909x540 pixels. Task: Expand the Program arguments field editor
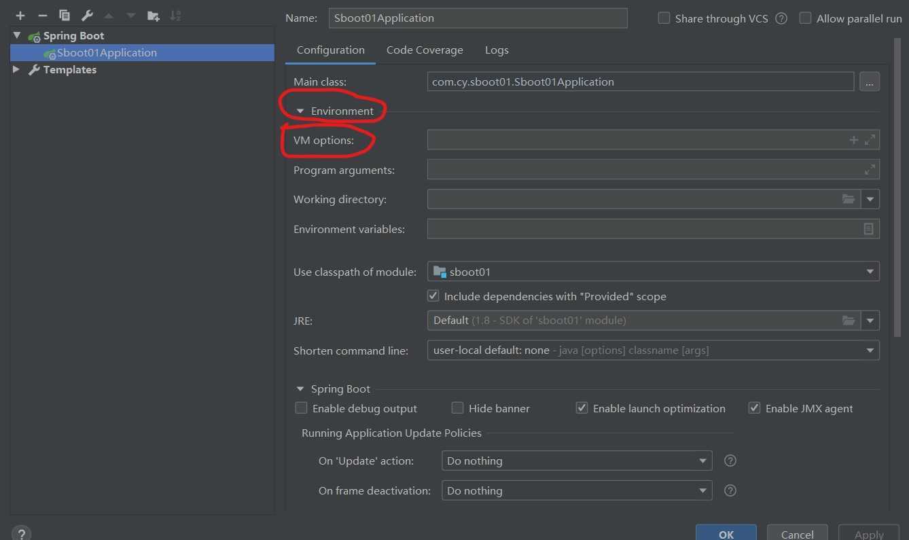click(870, 170)
